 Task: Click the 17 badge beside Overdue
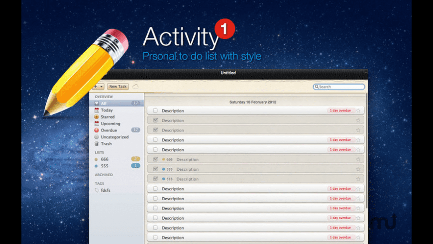point(135,130)
